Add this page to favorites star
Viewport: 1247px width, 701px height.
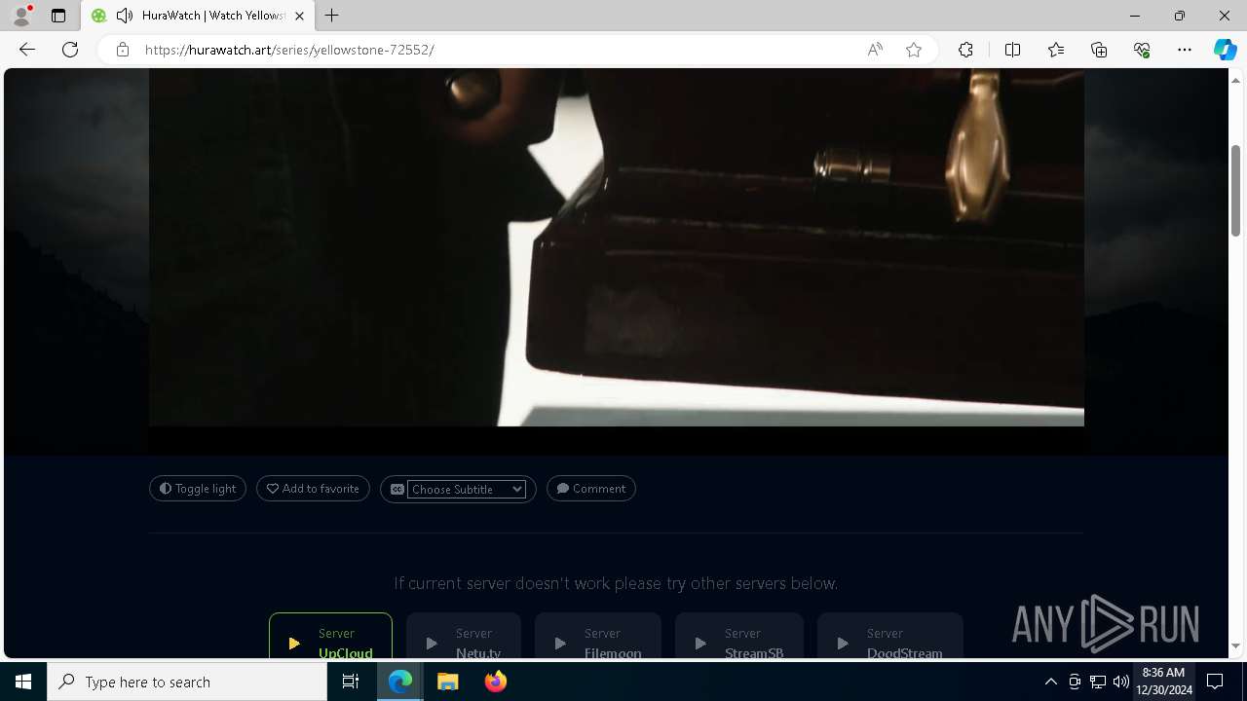(x=914, y=50)
